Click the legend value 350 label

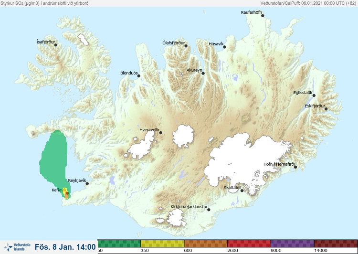point(145,251)
